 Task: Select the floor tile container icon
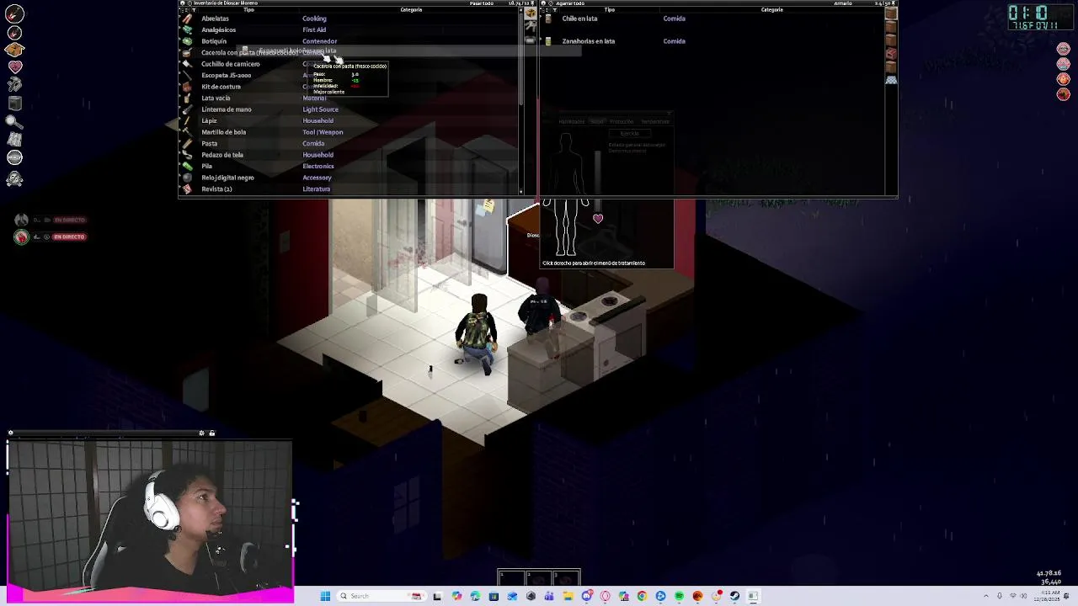click(x=891, y=80)
